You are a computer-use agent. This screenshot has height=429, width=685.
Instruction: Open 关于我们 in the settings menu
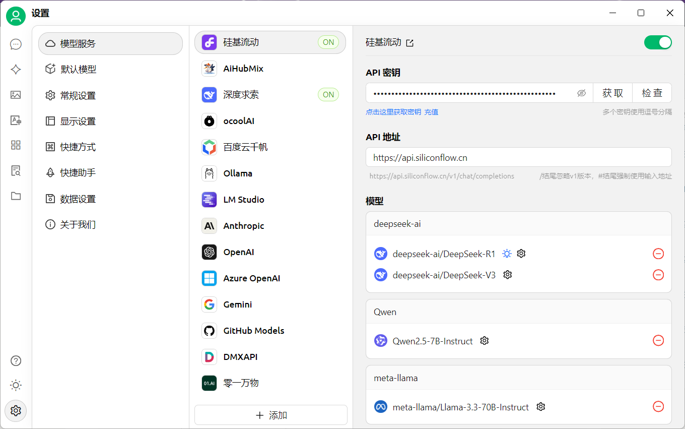click(x=110, y=224)
